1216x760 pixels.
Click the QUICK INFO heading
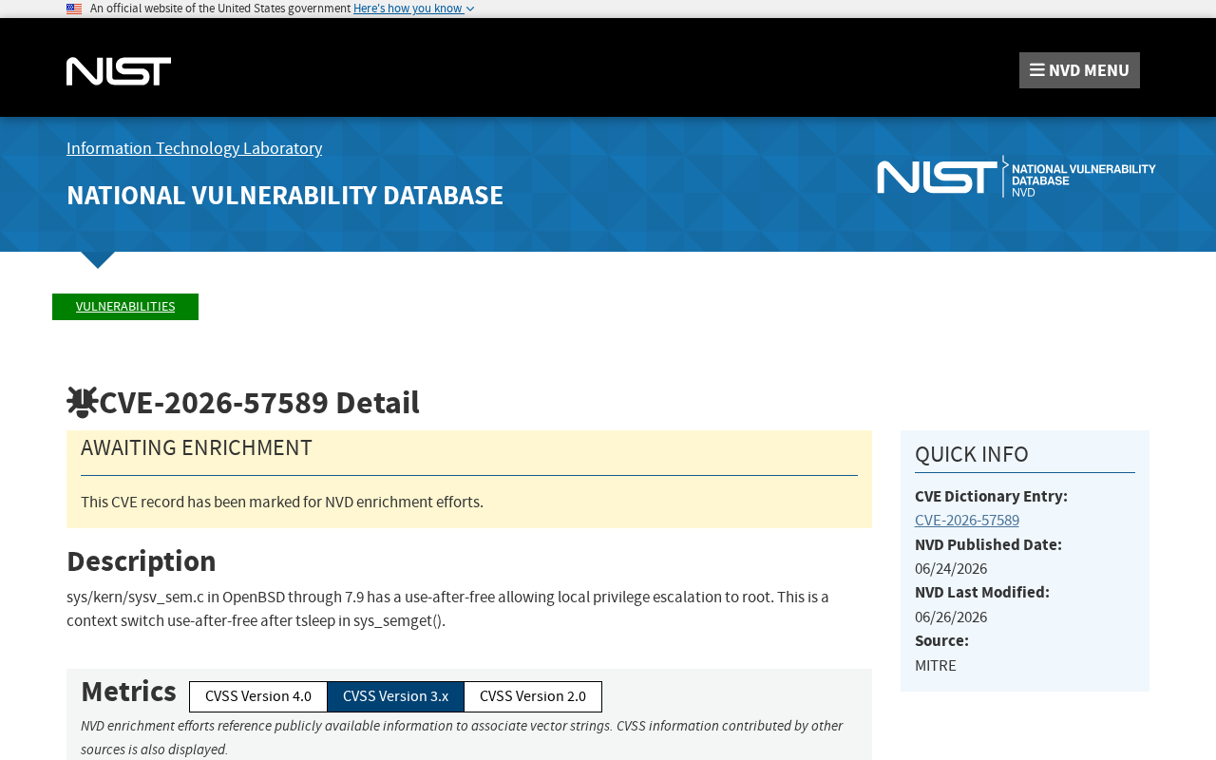(972, 455)
